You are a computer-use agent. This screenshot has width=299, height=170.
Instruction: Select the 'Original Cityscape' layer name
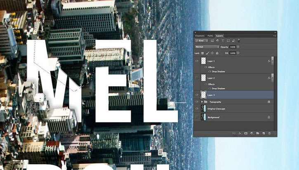tap(216, 109)
